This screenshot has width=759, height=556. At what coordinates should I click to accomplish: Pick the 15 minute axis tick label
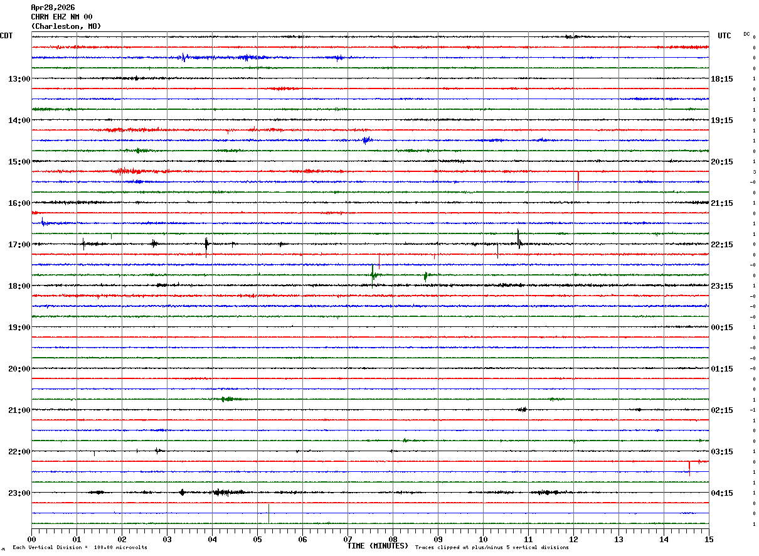point(709,539)
